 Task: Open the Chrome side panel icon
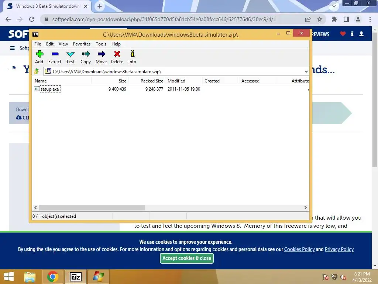346,19
